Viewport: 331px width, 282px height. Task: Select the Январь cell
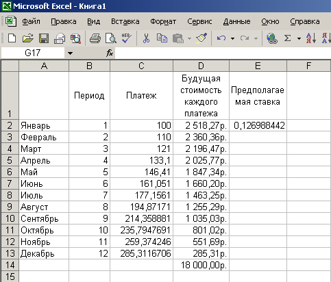(x=44, y=125)
